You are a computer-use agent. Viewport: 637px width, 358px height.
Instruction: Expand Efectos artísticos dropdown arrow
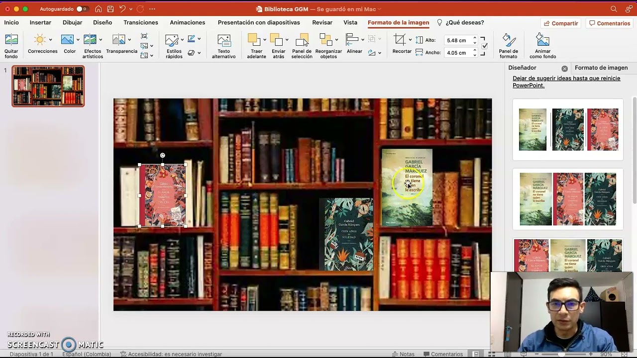pyautogui.click(x=101, y=40)
